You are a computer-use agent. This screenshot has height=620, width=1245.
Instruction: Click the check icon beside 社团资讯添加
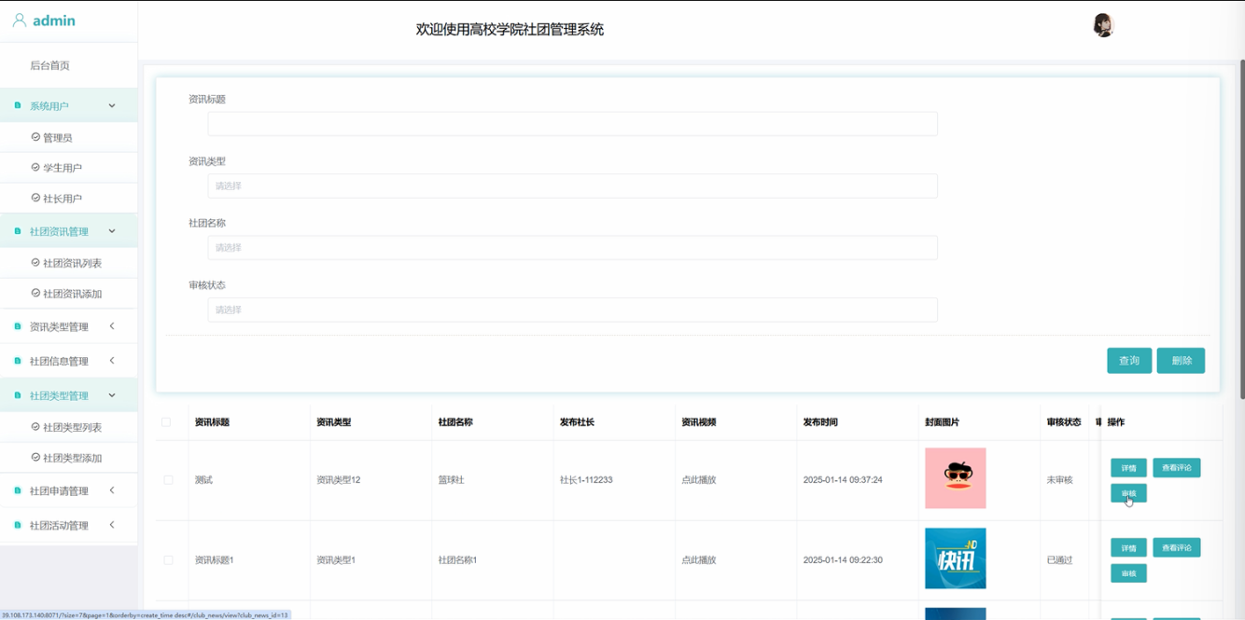(x=35, y=294)
